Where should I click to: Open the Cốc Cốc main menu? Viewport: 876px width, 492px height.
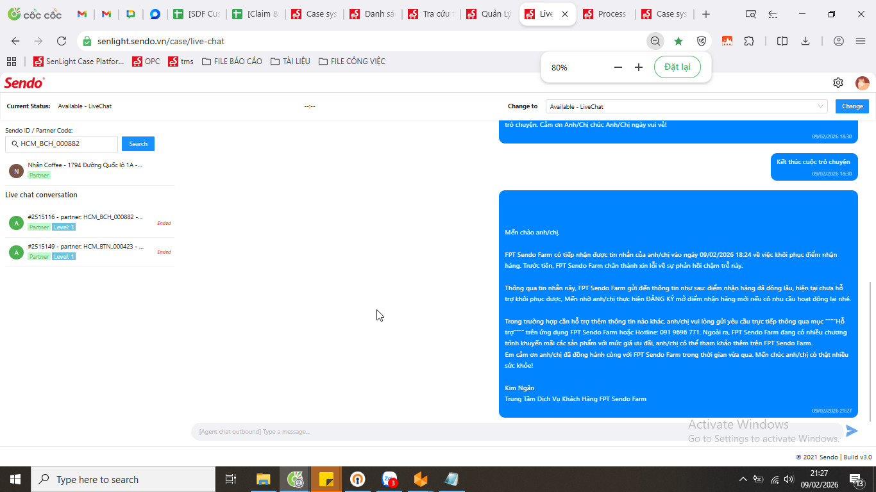861,41
